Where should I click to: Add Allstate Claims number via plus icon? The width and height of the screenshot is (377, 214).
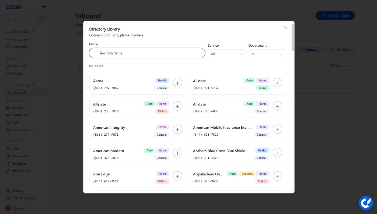click(x=177, y=106)
